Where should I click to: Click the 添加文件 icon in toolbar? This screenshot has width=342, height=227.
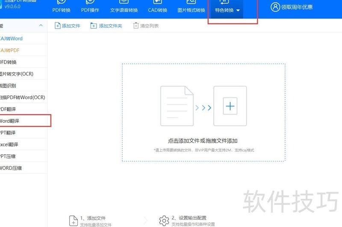[x=57, y=26]
